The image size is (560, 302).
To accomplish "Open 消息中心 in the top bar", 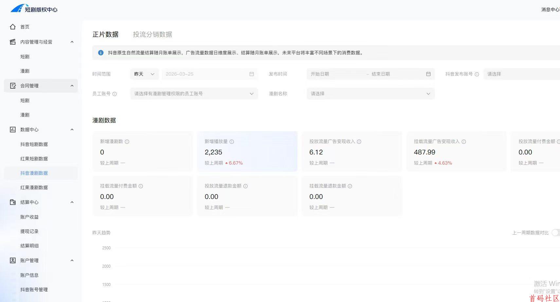I will [x=550, y=9].
